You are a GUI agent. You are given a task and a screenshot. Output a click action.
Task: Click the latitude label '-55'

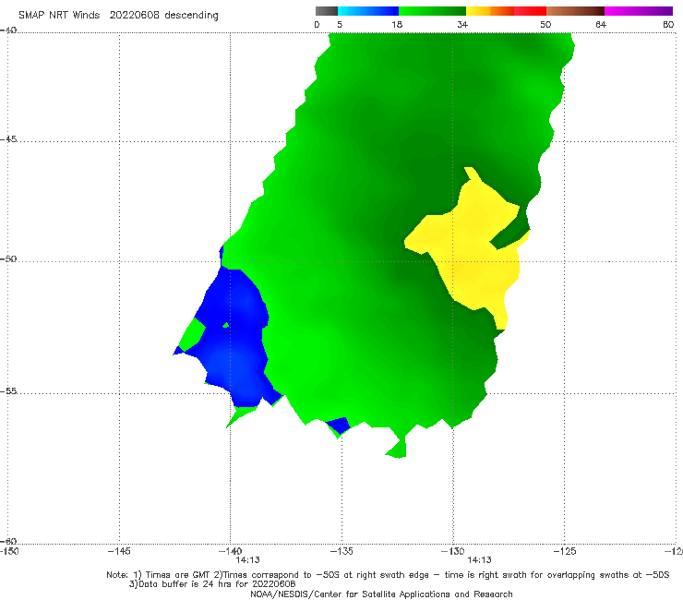point(8,390)
